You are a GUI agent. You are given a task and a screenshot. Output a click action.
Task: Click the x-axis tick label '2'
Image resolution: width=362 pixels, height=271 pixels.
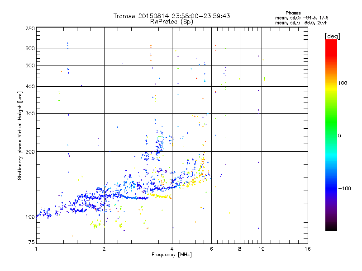coord(104,249)
